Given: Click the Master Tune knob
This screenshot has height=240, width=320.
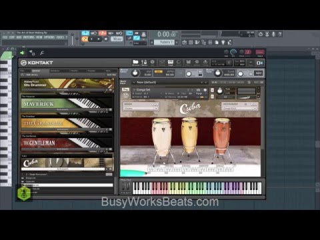Looking at the screenshot, I should [218, 73].
